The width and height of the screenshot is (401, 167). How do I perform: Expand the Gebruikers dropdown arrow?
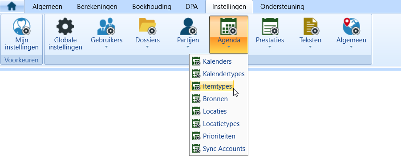[106, 47]
